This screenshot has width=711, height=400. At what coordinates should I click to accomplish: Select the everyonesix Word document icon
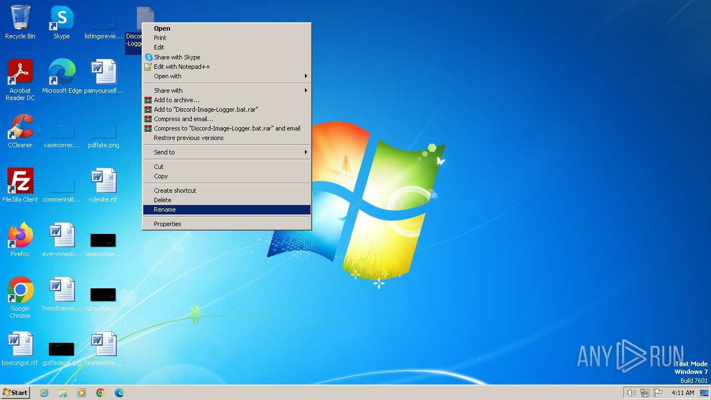62,240
